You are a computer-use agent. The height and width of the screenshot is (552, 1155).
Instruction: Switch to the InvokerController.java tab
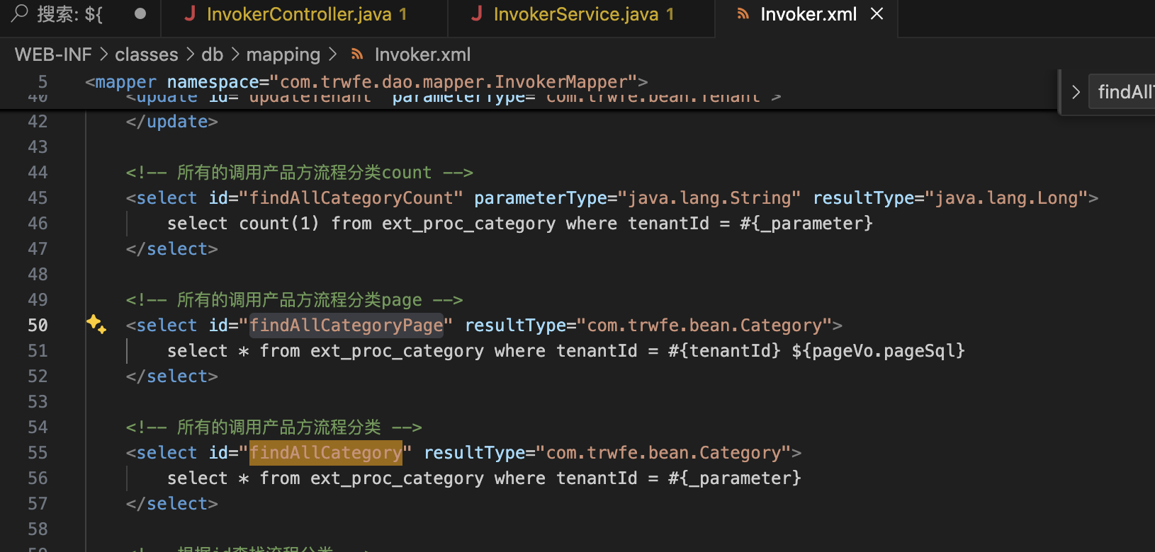pyautogui.click(x=298, y=14)
